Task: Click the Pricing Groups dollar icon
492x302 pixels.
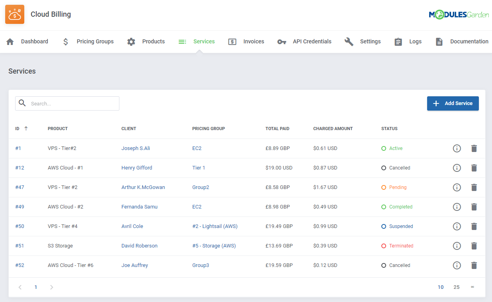Action: (66, 41)
